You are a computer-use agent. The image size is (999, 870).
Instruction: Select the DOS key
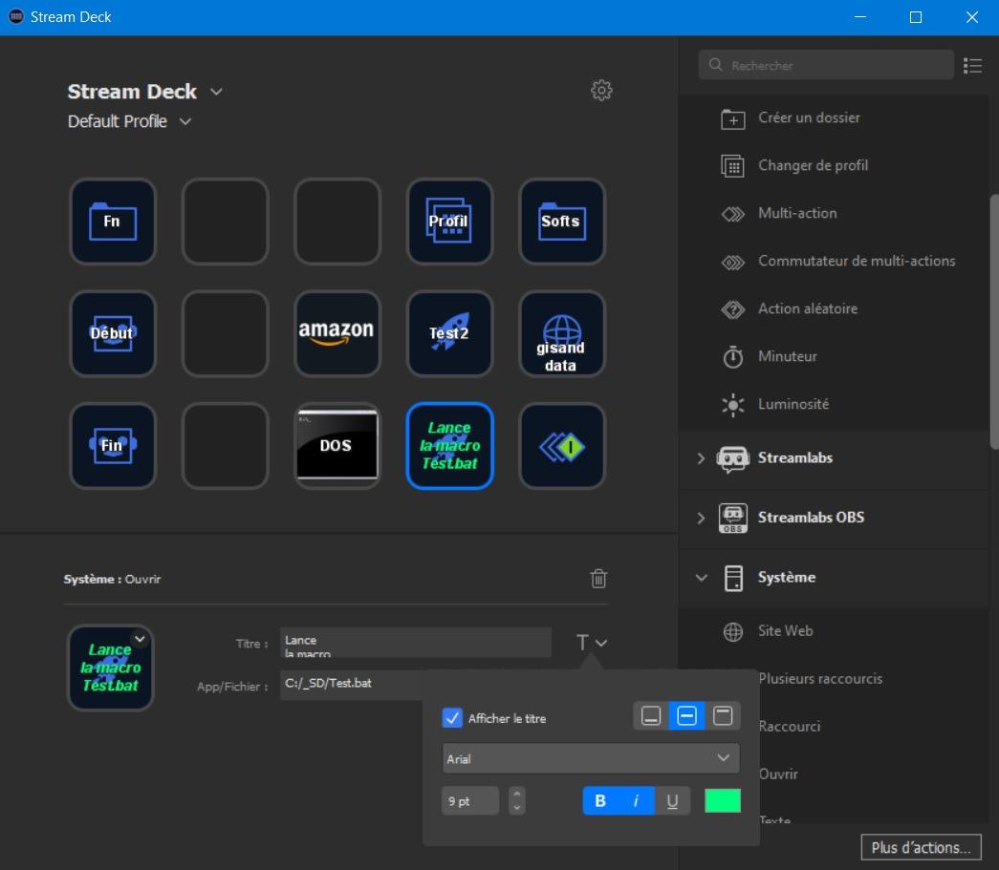pos(337,445)
